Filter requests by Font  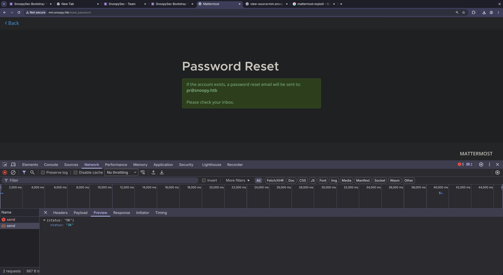tap(323, 180)
